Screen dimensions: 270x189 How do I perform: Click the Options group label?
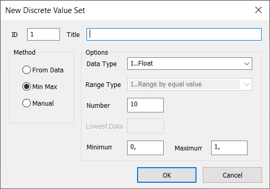97,53
